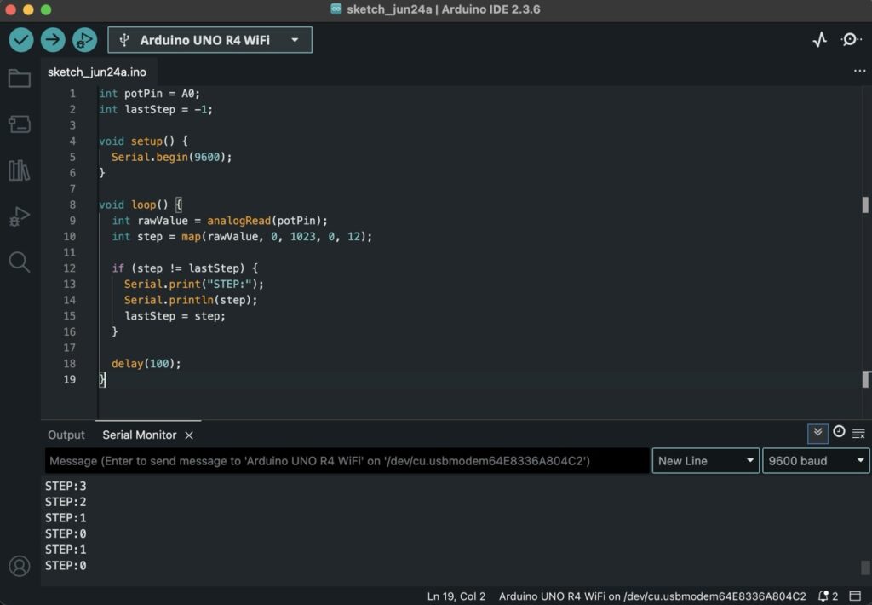Click the 'int potPin = A0;' code line

point(149,94)
